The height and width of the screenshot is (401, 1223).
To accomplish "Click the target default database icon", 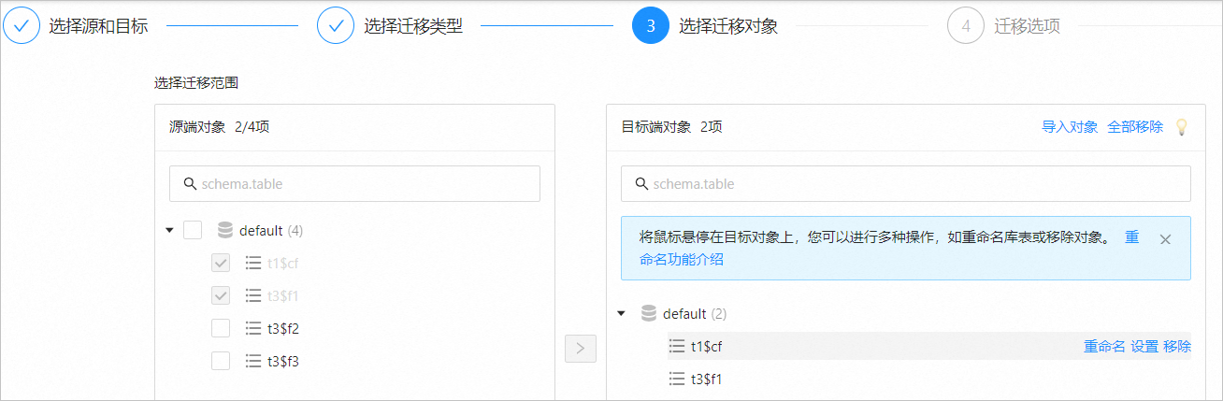I will (x=648, y=314).
